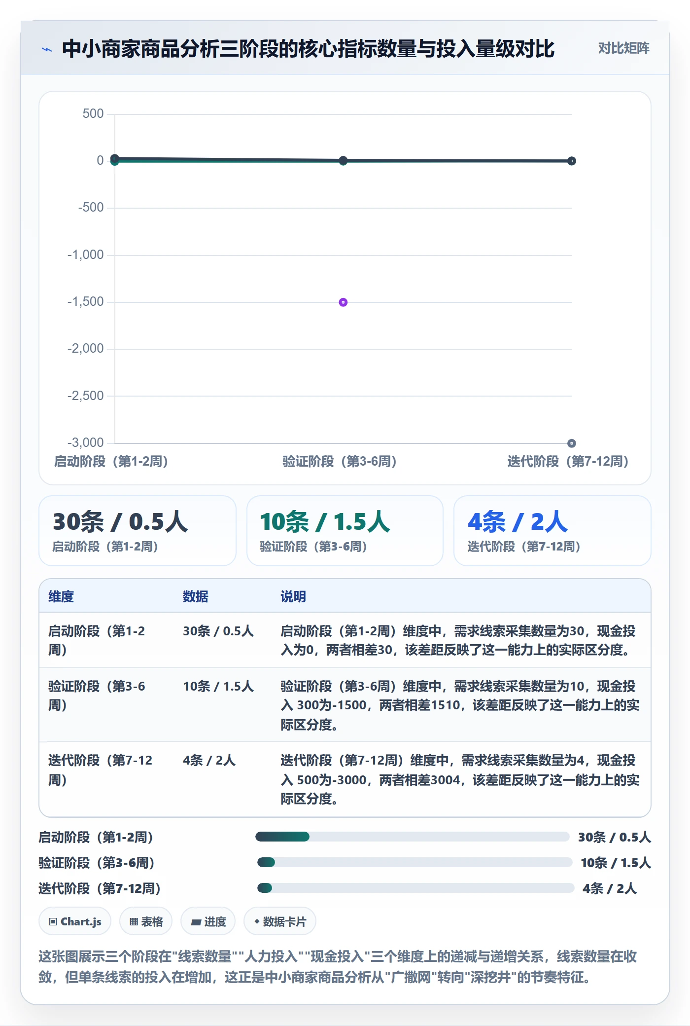The width and height of the screenshot is (690, 1026).
Task: Open the 30条 / 0.5人 data card
Action: [138, 531]
